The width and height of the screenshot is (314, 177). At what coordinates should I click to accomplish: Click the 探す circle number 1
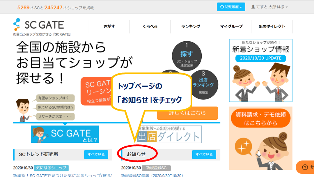tap(187, 56)
